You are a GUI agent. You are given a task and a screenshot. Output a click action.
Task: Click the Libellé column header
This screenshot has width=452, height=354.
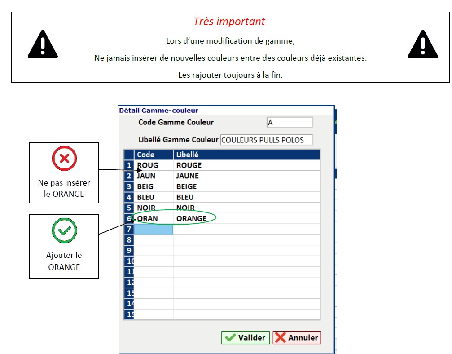tap(246, 155)
